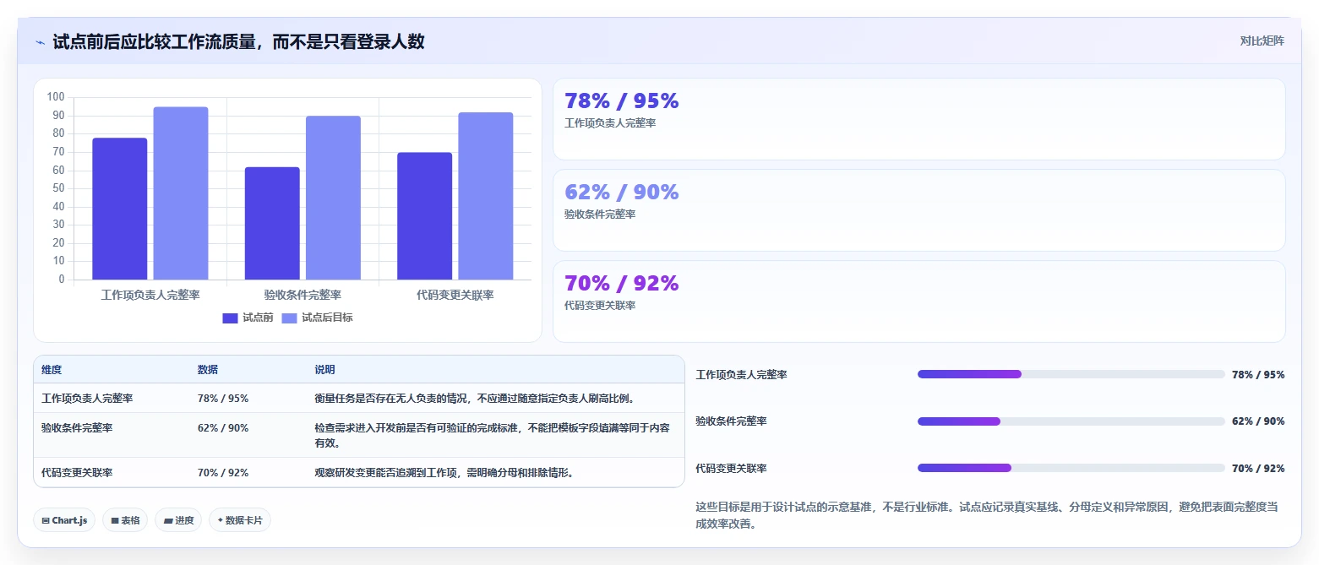The height and width of the screenshot is (565, 1319).
Task: Toggle the 试点后目标 legend item in chart
Action: [x=317, y=318]
